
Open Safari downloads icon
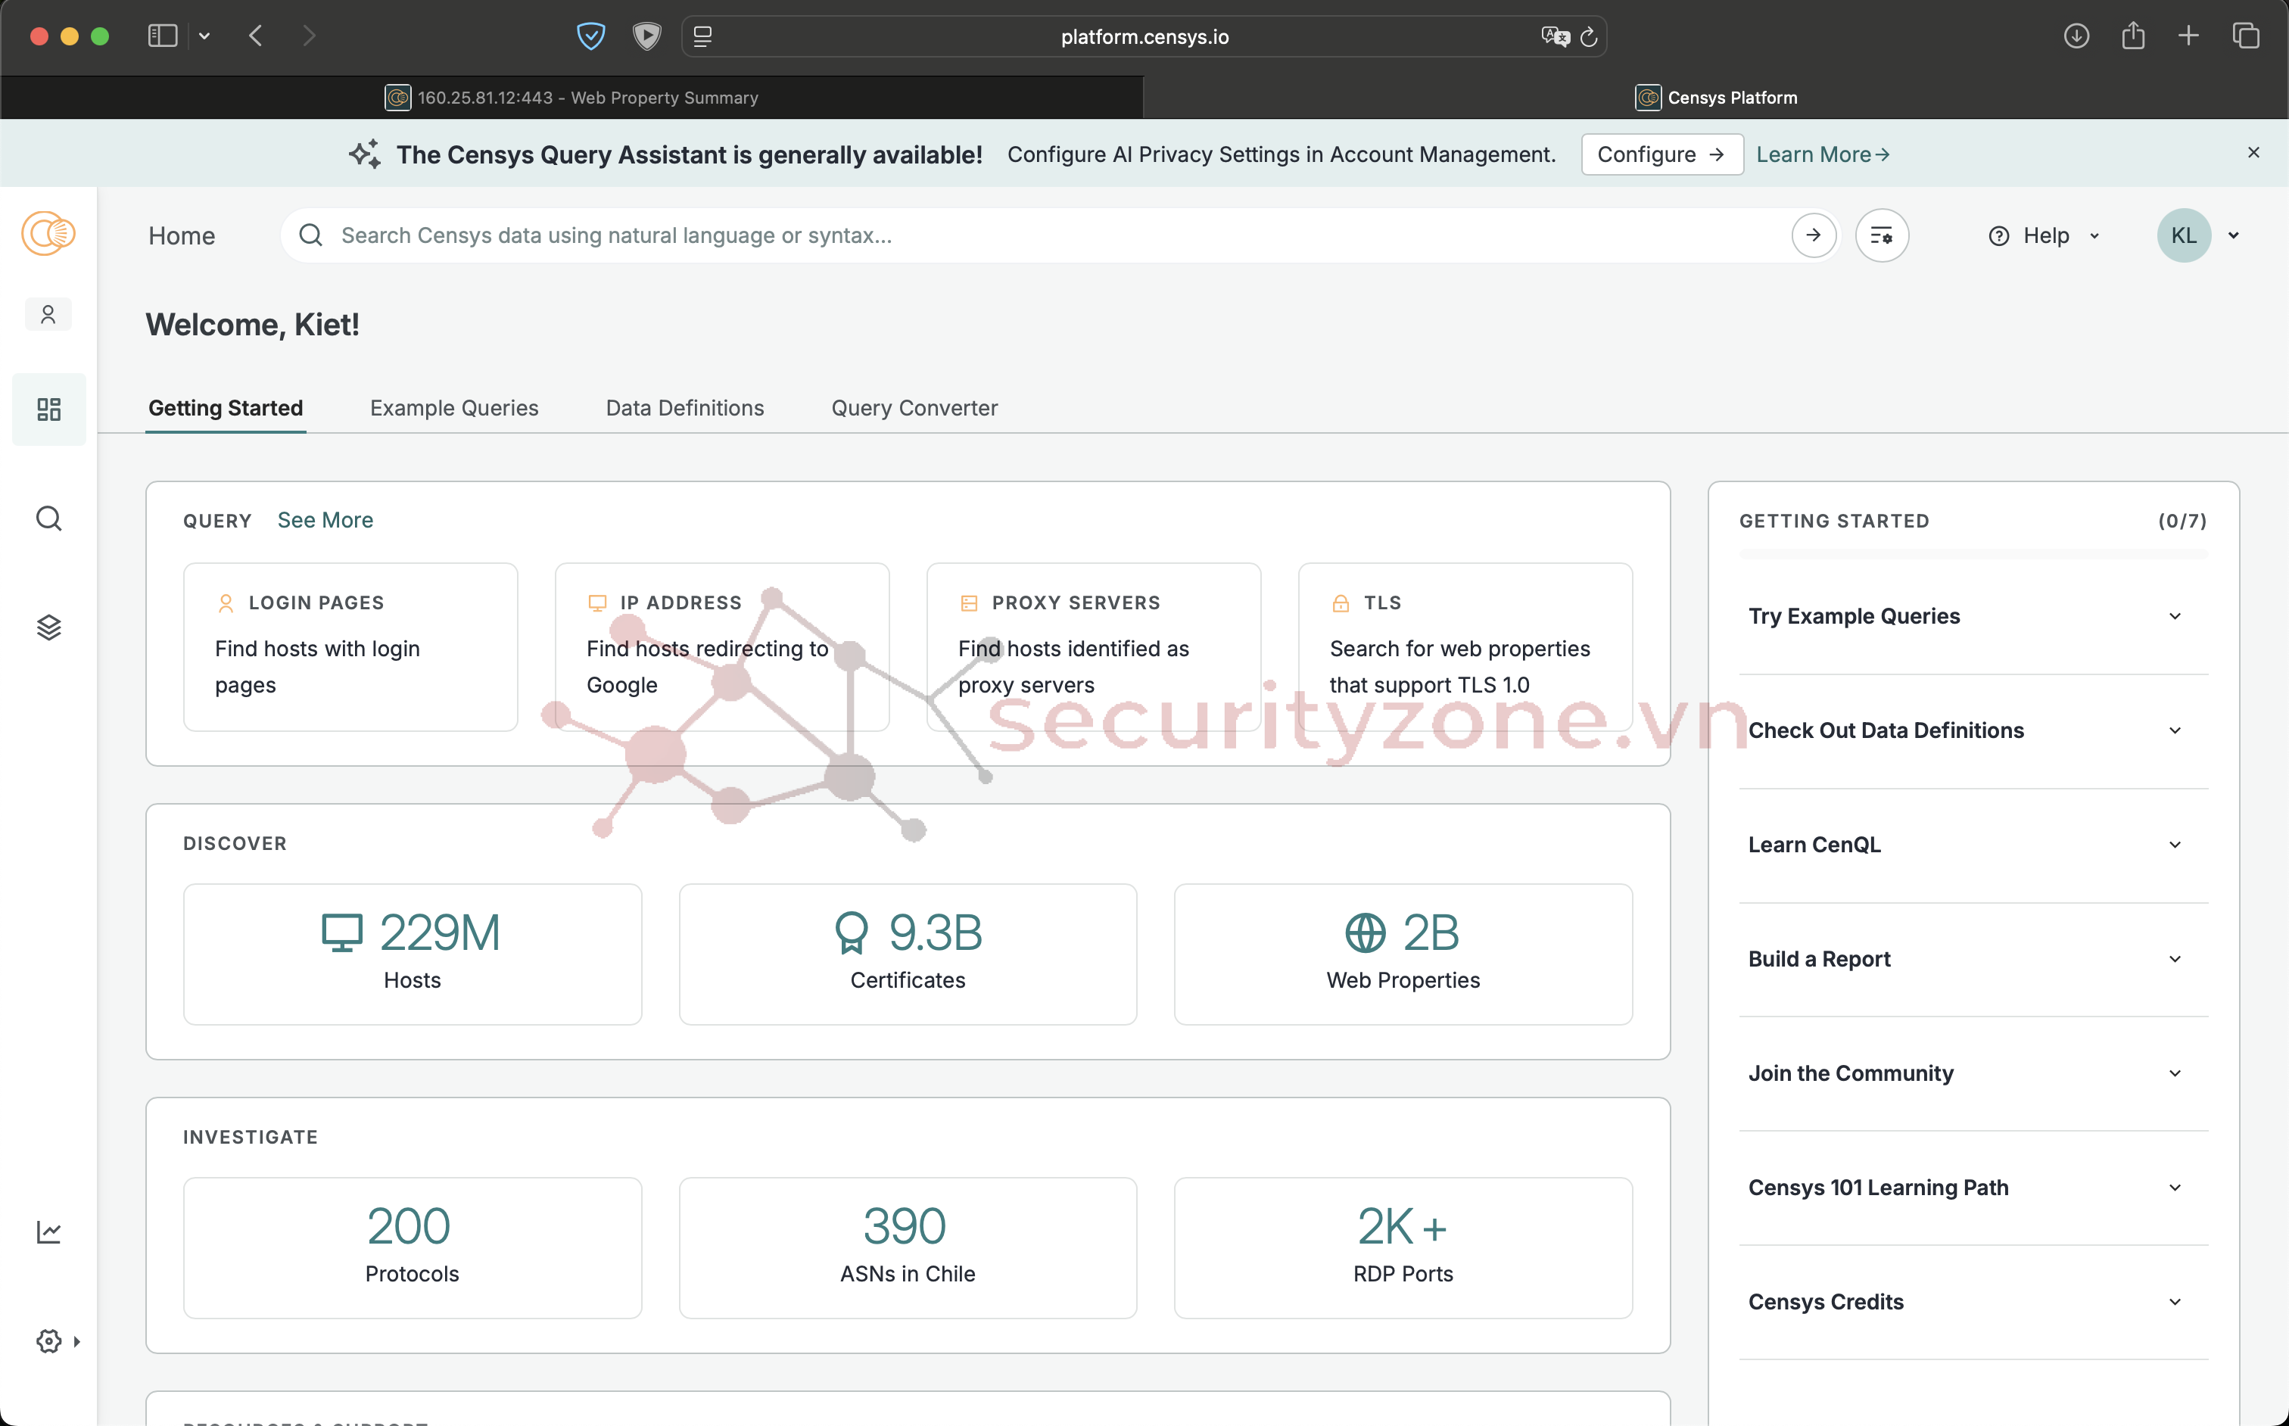tap(2076, 36)
